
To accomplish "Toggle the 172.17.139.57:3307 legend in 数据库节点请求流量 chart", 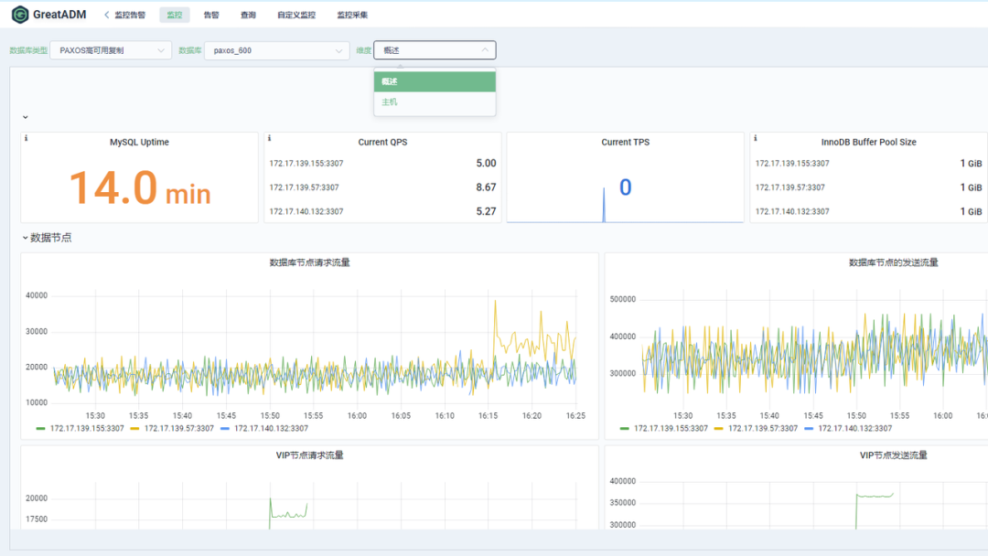I will [x=178, y=428].
